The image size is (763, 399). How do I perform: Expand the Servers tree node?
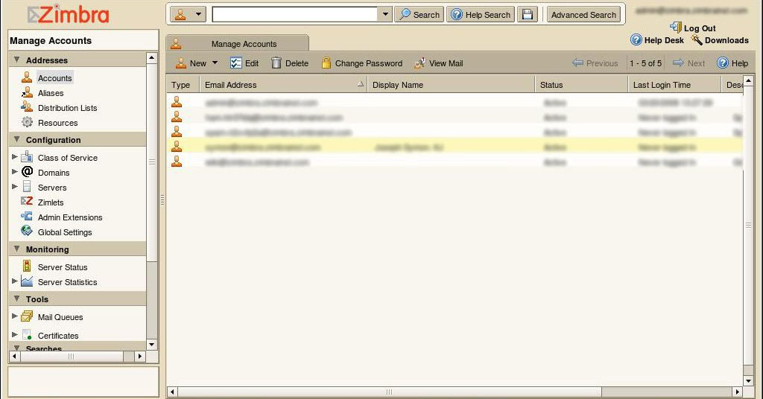pyautogui.click(x=15, y=186)
